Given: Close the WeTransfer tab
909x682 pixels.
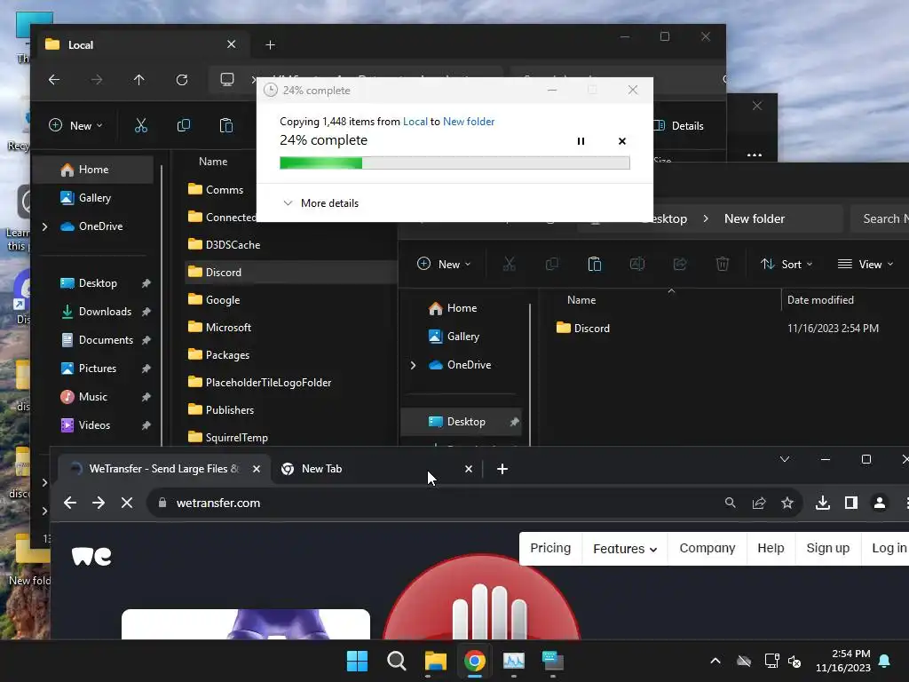Looking at the screenshot, I should tap(257, 469).
